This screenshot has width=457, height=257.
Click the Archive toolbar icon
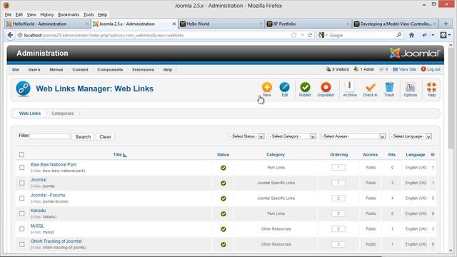[x=349, y=89]
